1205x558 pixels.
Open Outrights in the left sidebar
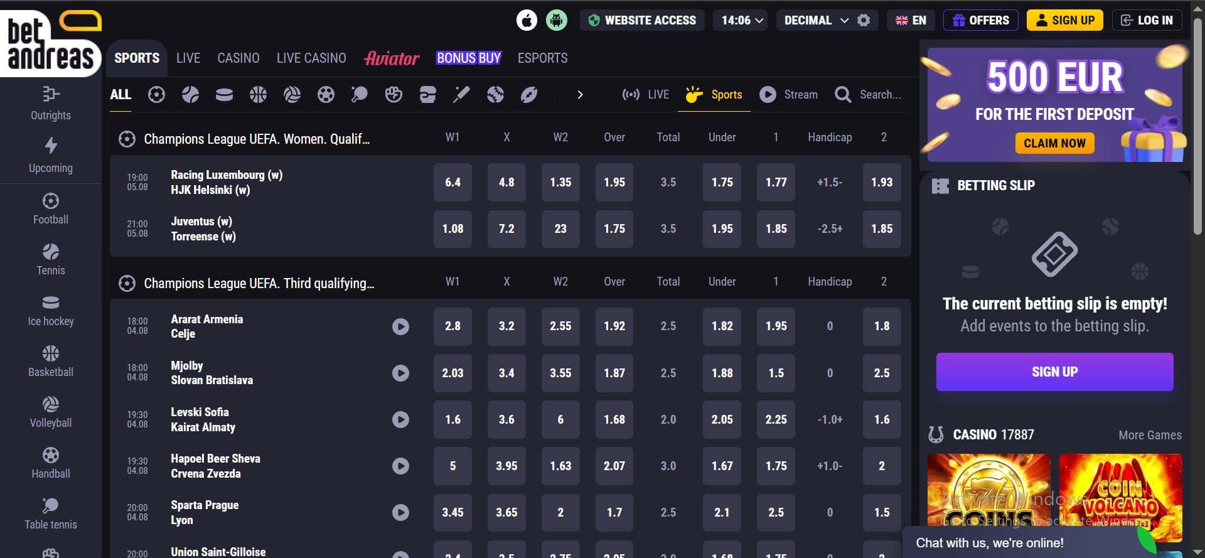tap(51, 103)
